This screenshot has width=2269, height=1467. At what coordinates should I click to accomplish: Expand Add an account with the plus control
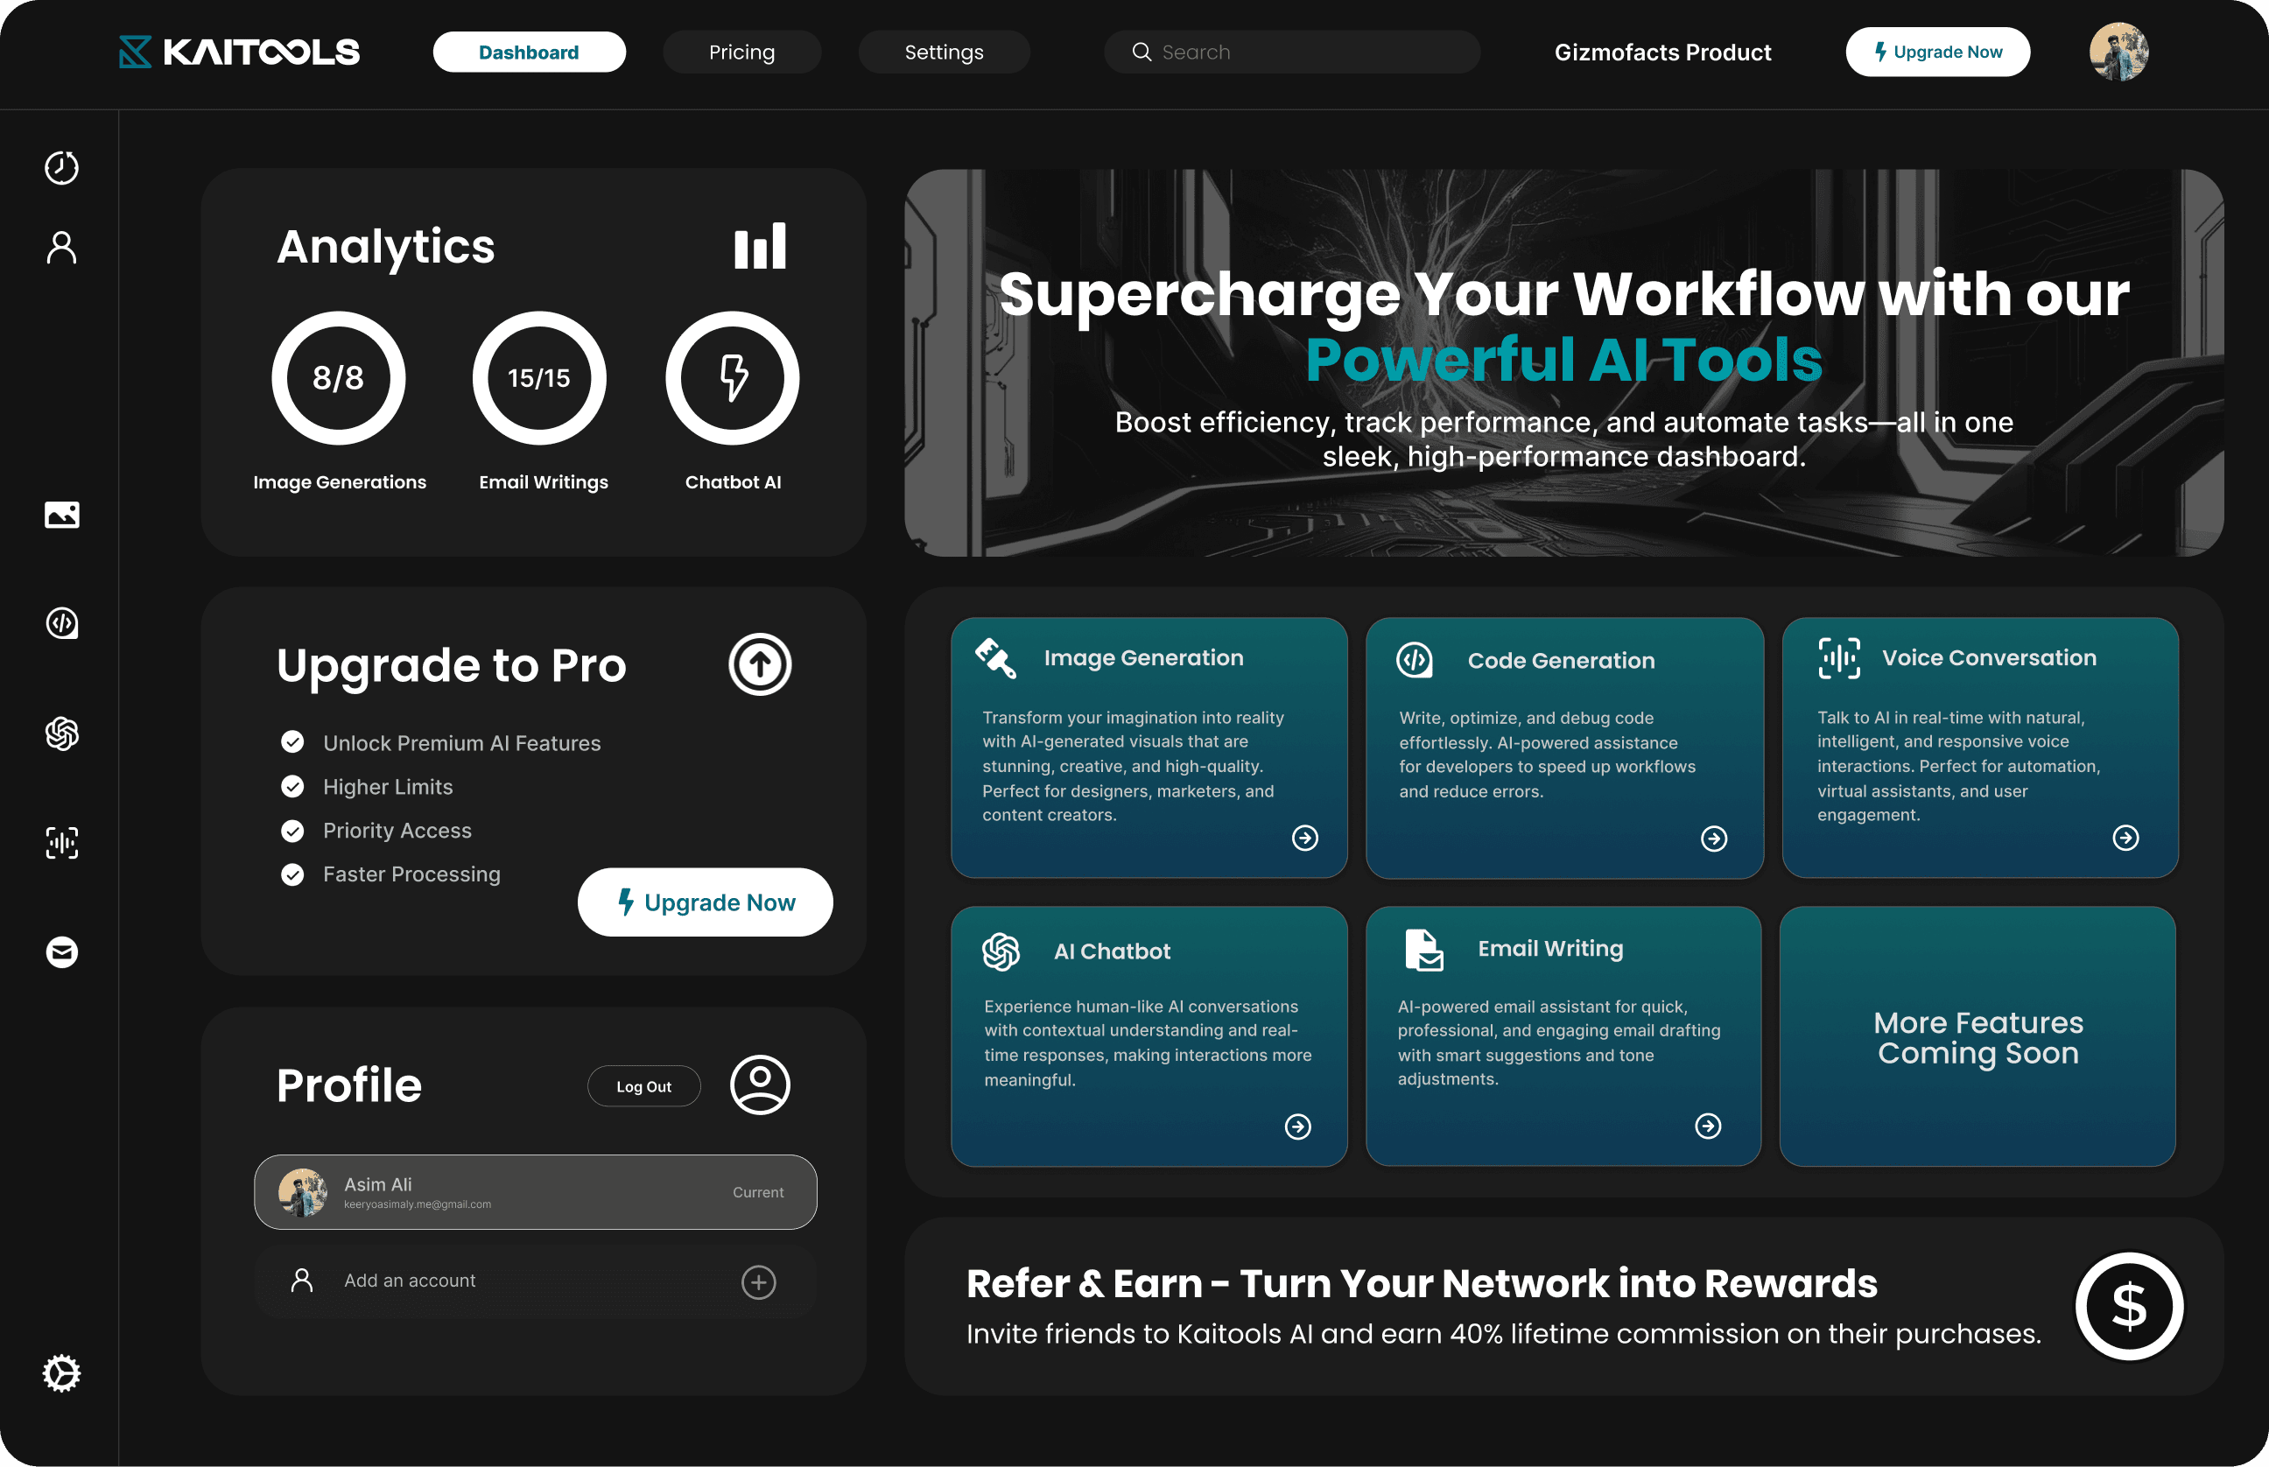point(758,1282)
